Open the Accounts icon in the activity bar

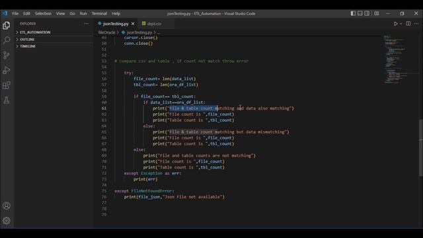click(x=7, y=206)
